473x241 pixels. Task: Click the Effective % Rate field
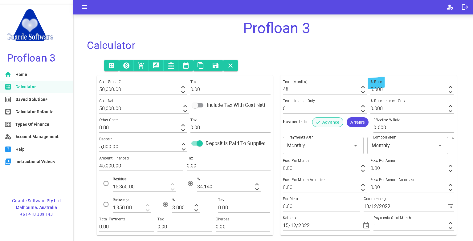click(x=414, y=128)
